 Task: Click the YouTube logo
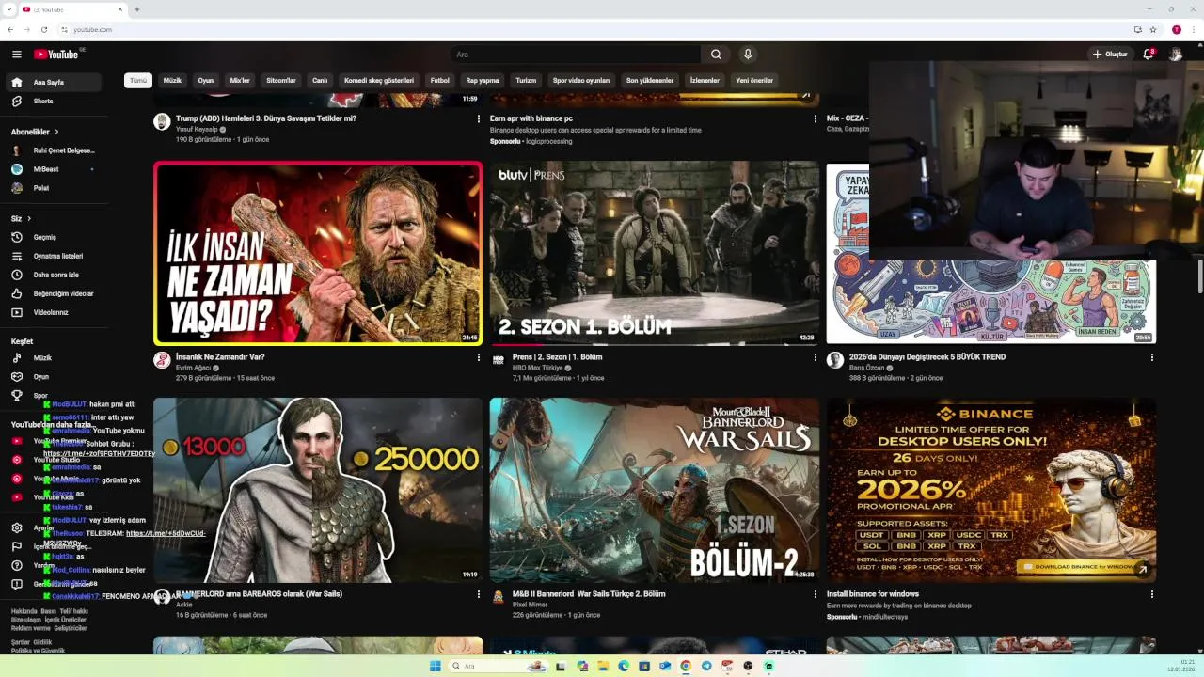(x=58, y=55)
